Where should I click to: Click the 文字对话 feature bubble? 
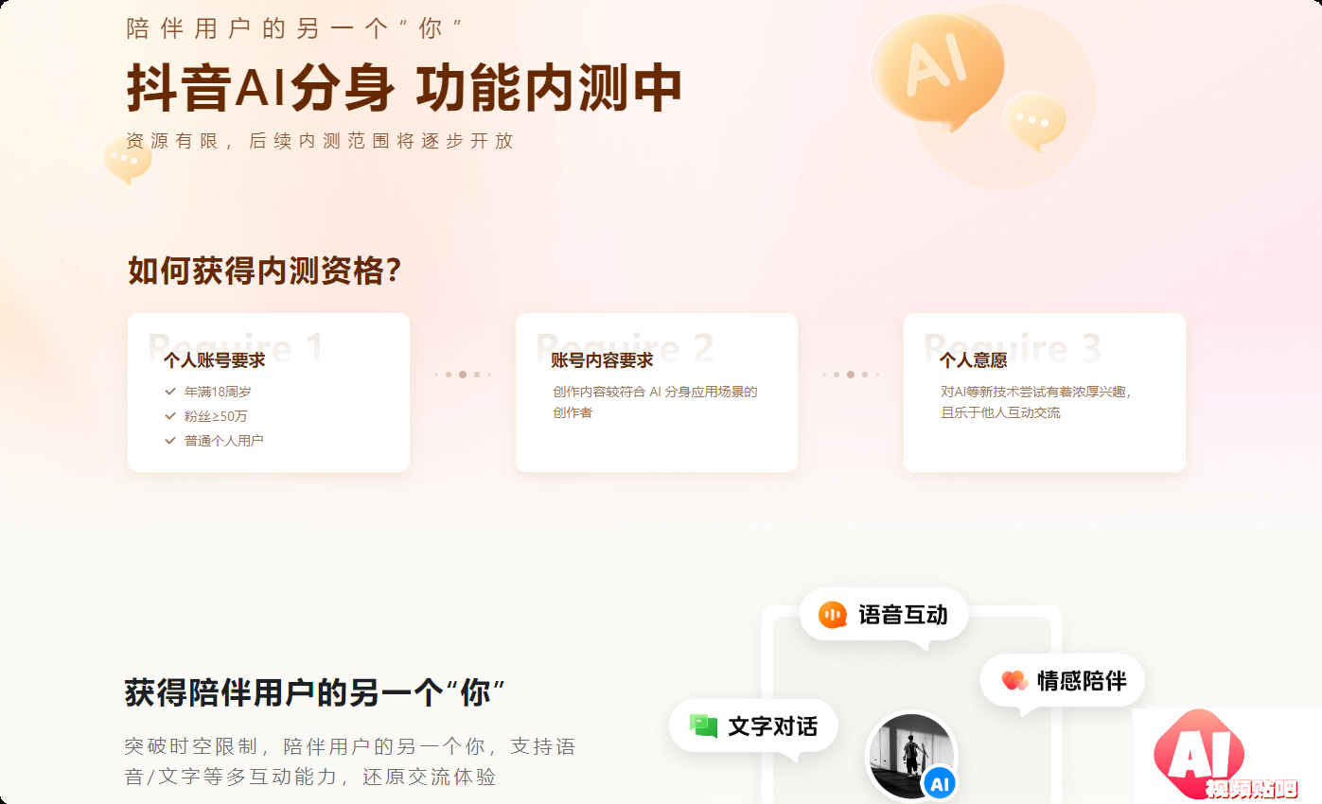[753, 727]
